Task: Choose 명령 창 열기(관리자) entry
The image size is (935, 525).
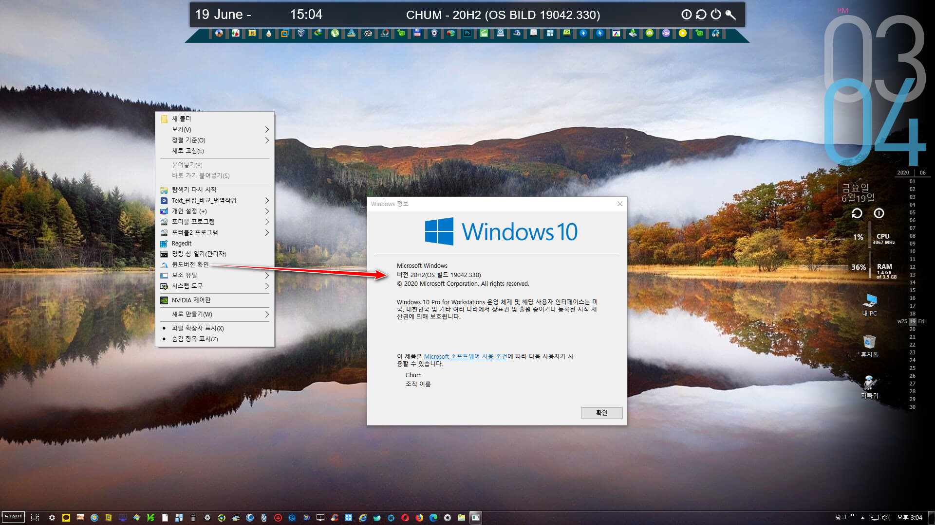Action: pos(215,254)
